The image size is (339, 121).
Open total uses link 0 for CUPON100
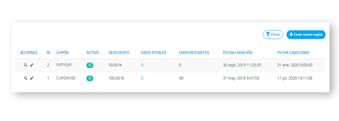click(x=142, y=79)
